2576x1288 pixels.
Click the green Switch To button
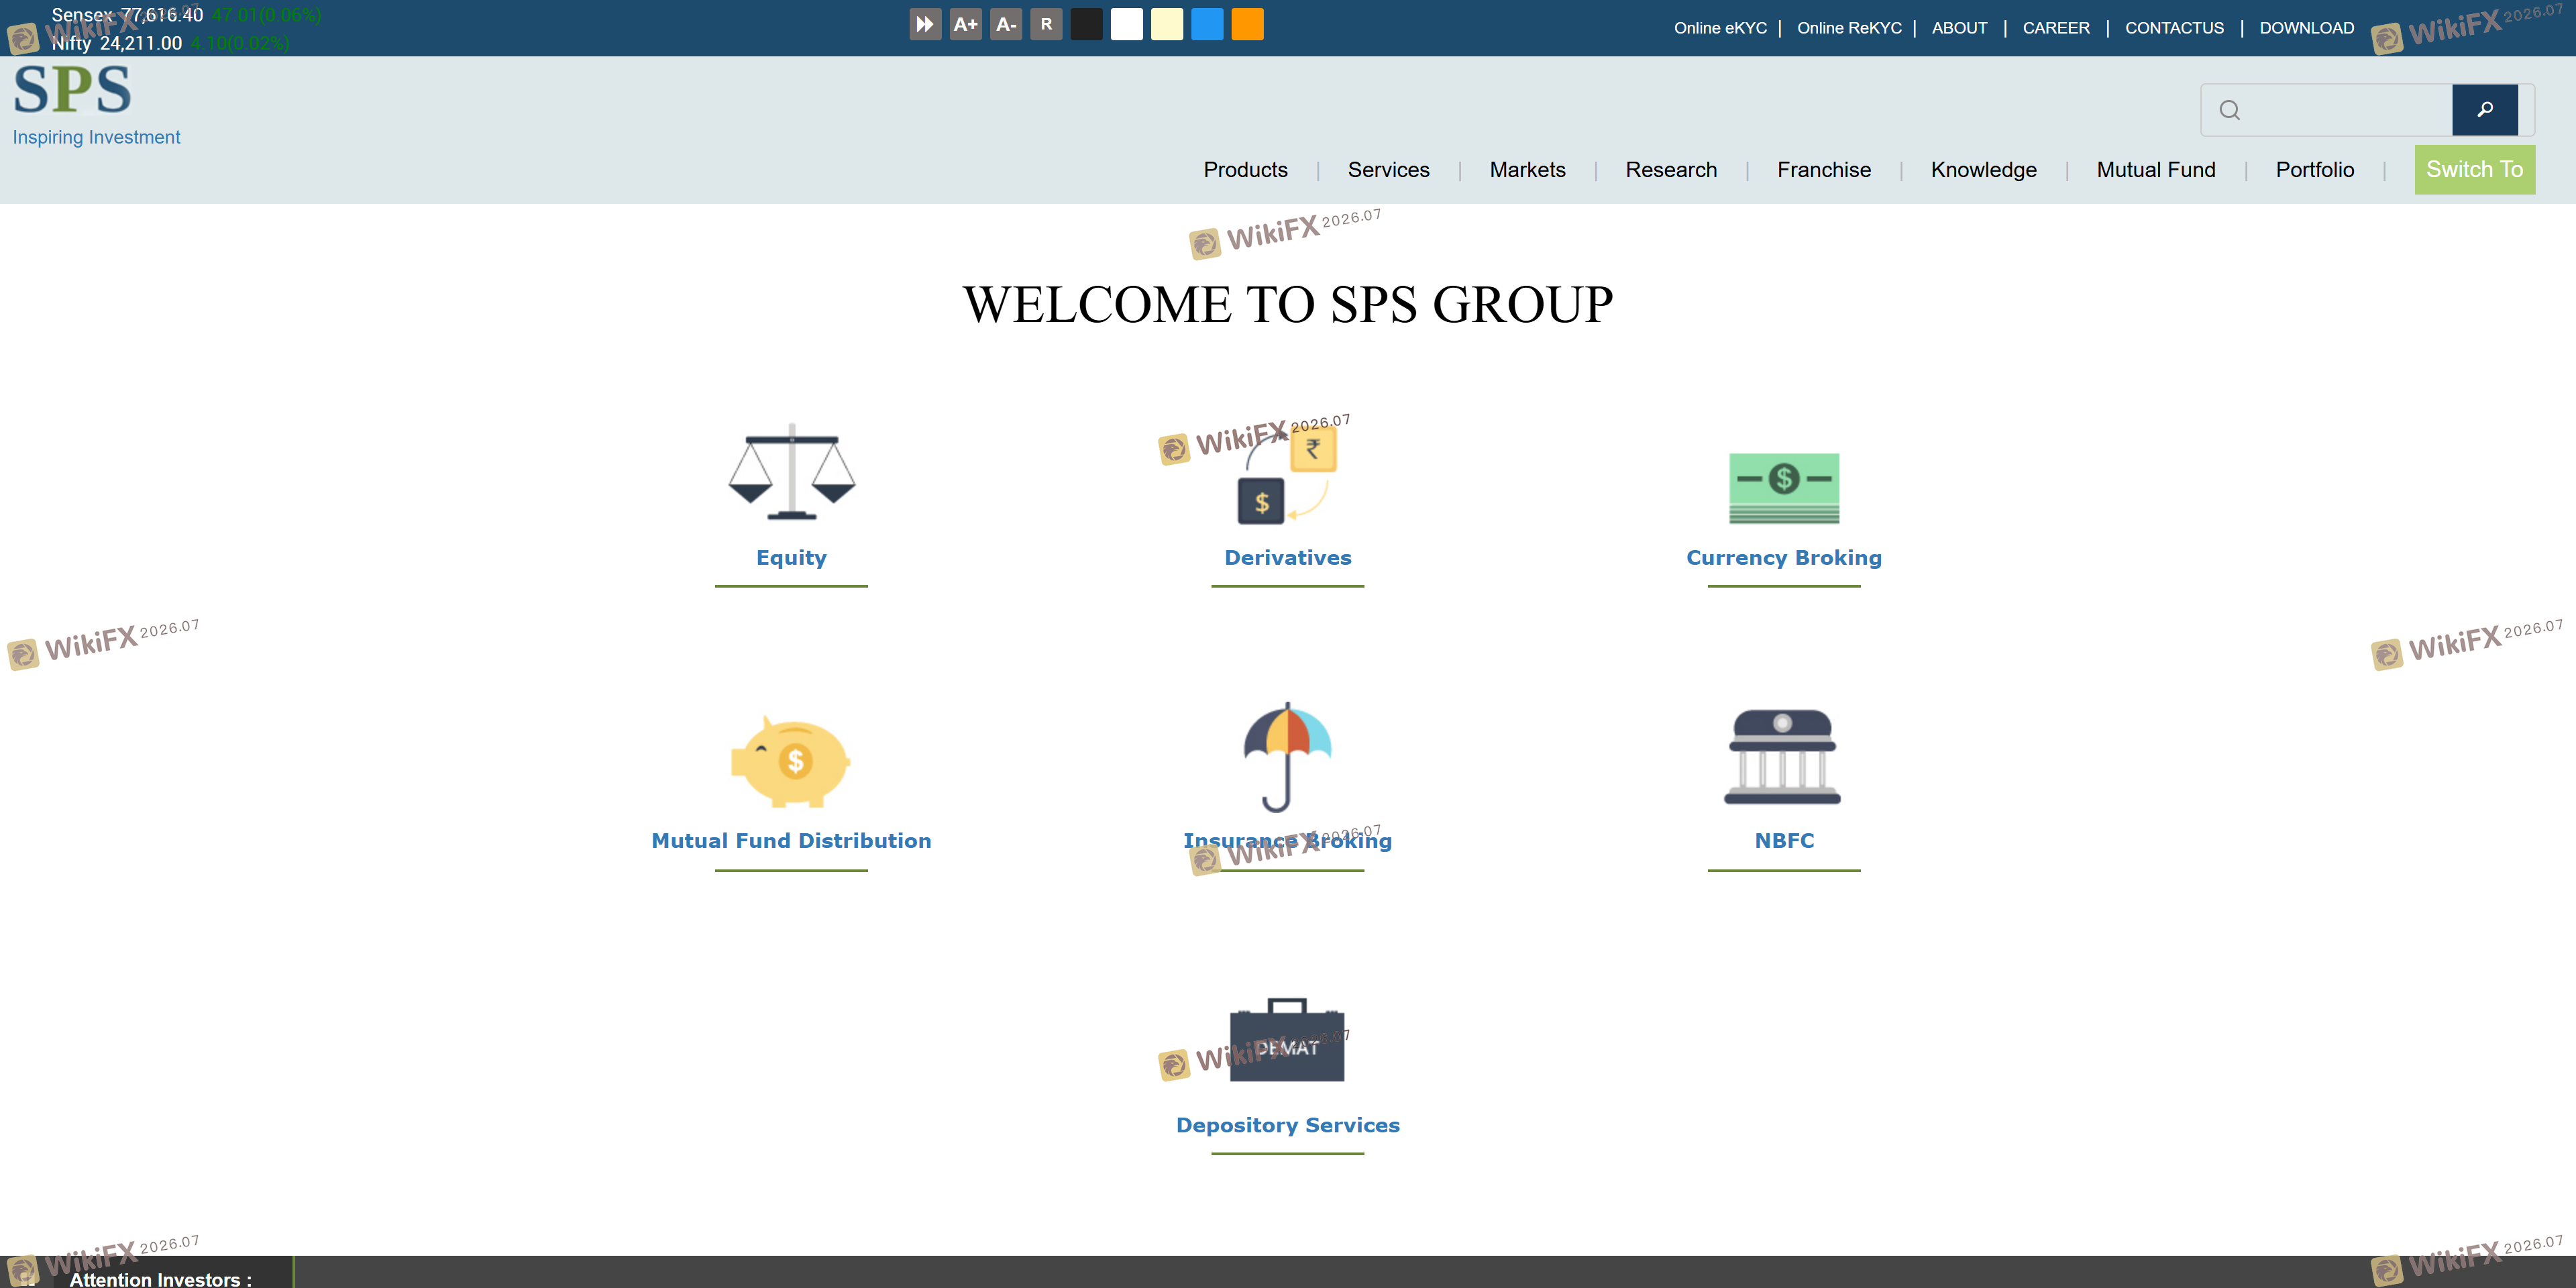pyautogui.click(x=2474, y=170)
